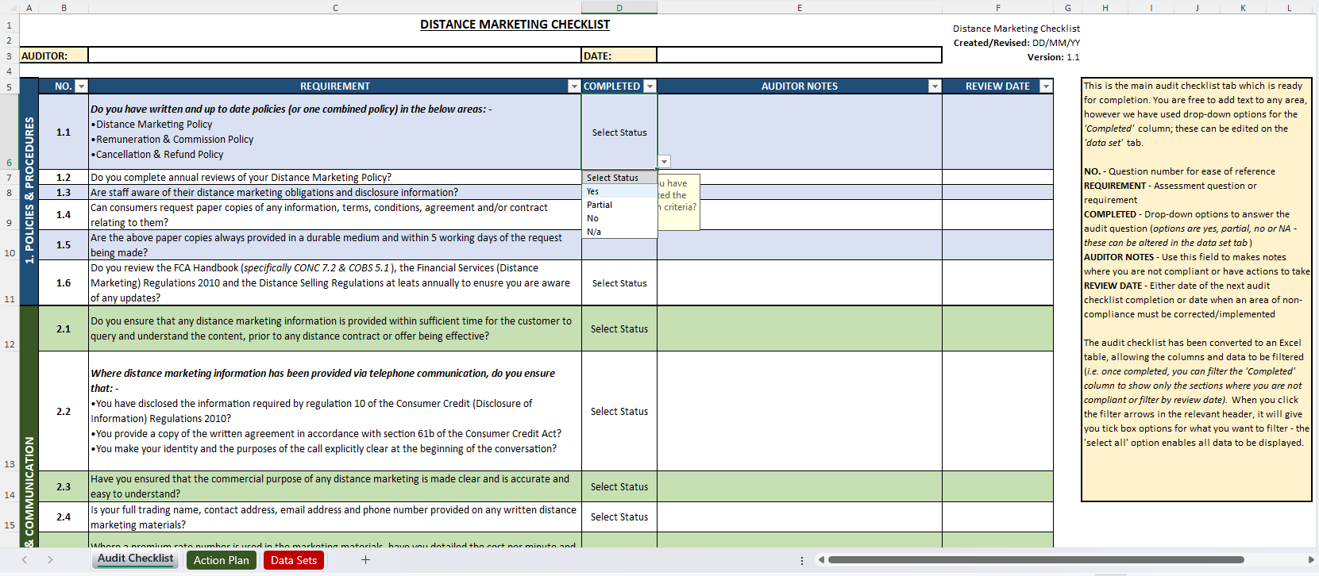Click the Select All corner triangle
Image resolution: width=1319 pixels, height=576 pixels.
[x=11, y=8]
